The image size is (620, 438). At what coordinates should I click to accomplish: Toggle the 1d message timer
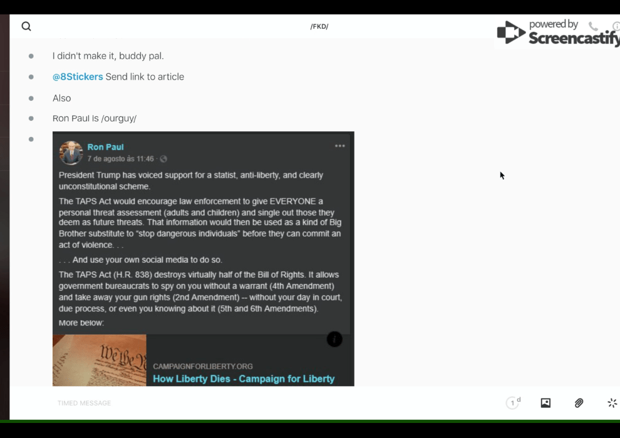(513, 403)
